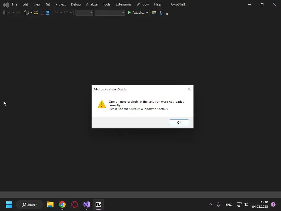281x211 pixels.
Task: Switch to Visual Studio taskbar icon
Action: [x=86, y=204]
